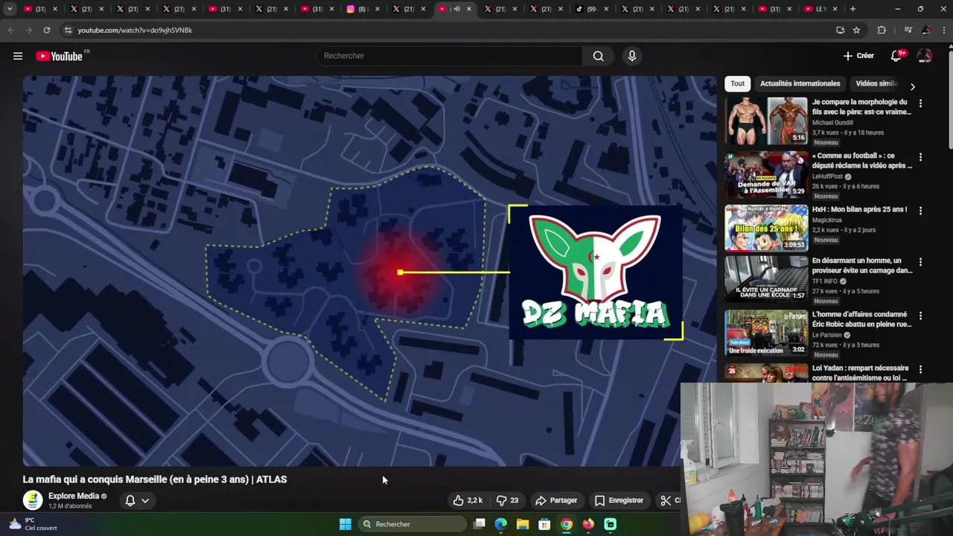
Task: Open the Demande de VAR video thumbnail
Action: pos(766,174)
